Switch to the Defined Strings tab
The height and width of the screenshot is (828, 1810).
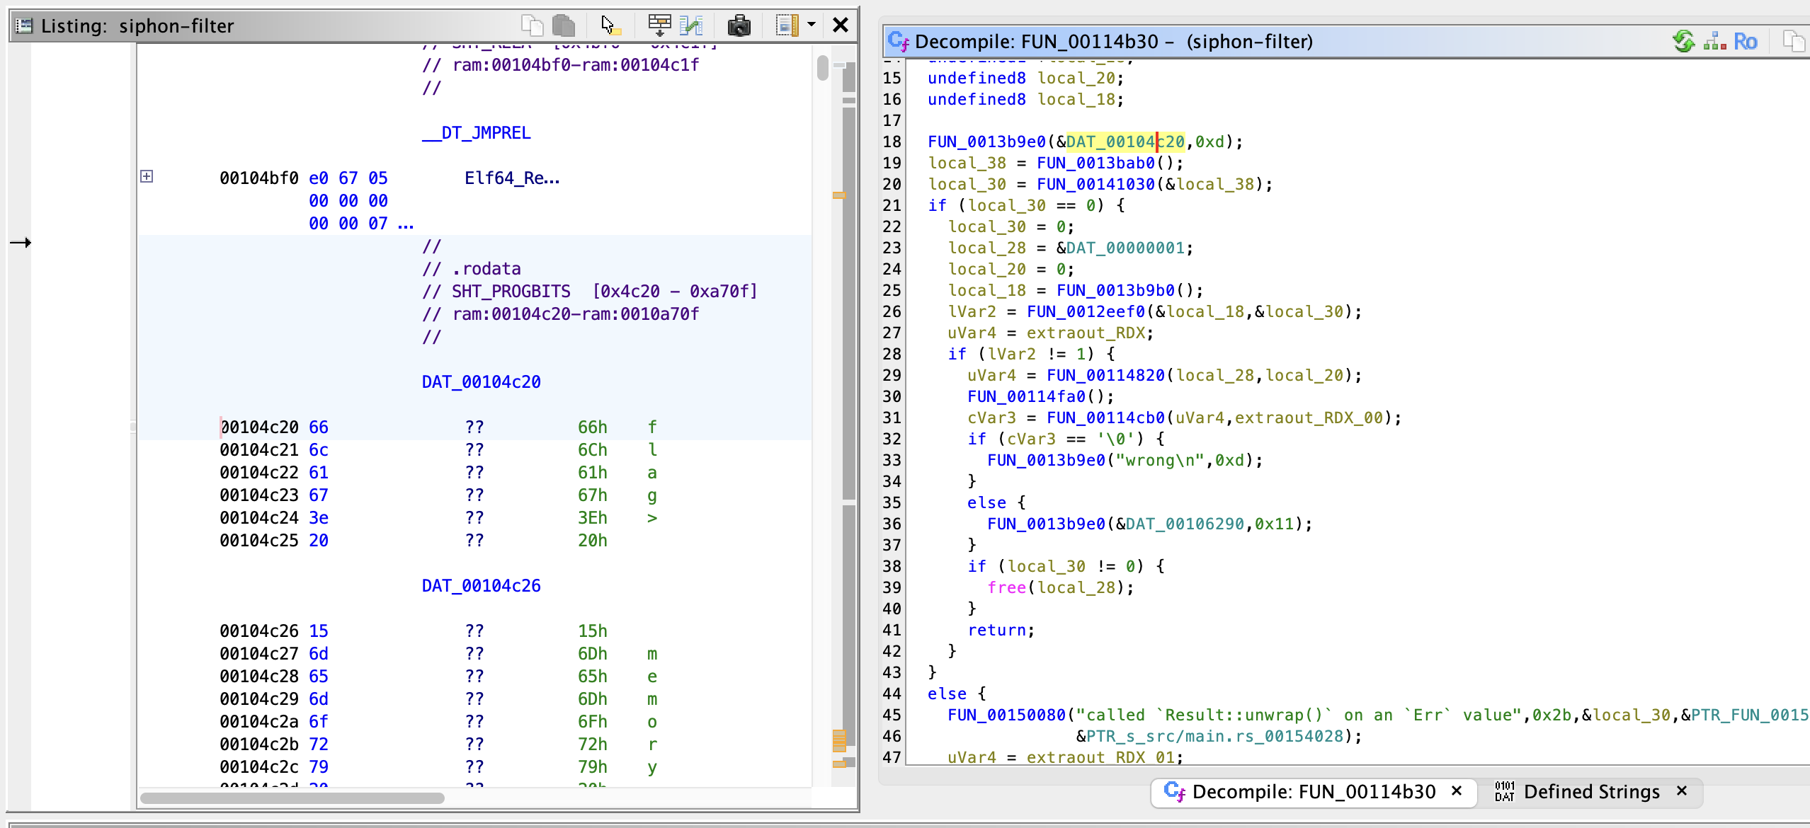(x=1591, y=791)
